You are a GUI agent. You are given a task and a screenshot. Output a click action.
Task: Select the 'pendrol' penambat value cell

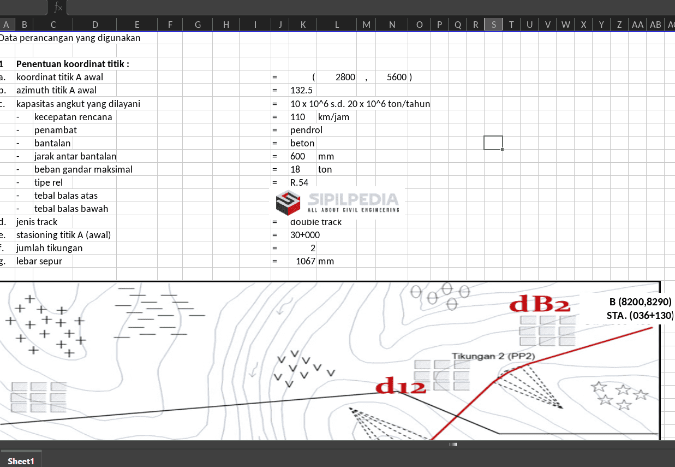(x=306, y=130)
